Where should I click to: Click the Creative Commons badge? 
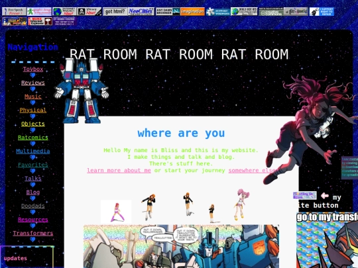point(271,12)
